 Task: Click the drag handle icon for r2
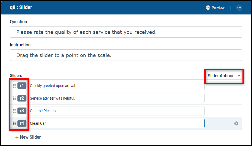pos(14,98)
